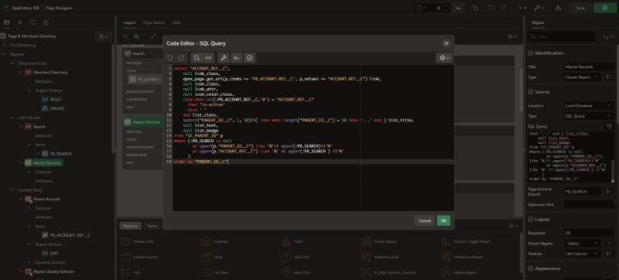Pick the Map Chart region in the gallery
619x280 pixels.
tap(296, 272)
